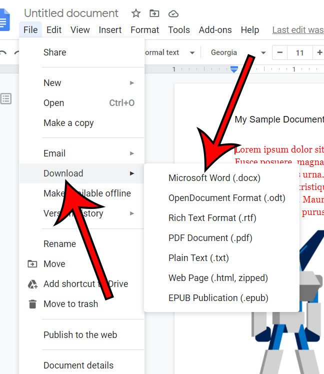The width and height of the screenshot is (324, 374).
Task: Choose Share in File menu
Action: [82, 52]
